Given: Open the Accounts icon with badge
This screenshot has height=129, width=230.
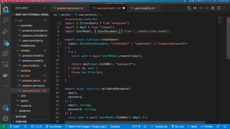Looking at the screenshot, I should [x=5, y=108].
